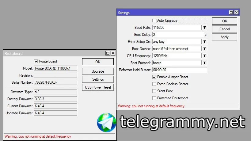Screen dimensions: 251x141
Task: Click the CPU Frequency field 1200MHz
Action: click(x=177, y=56)
